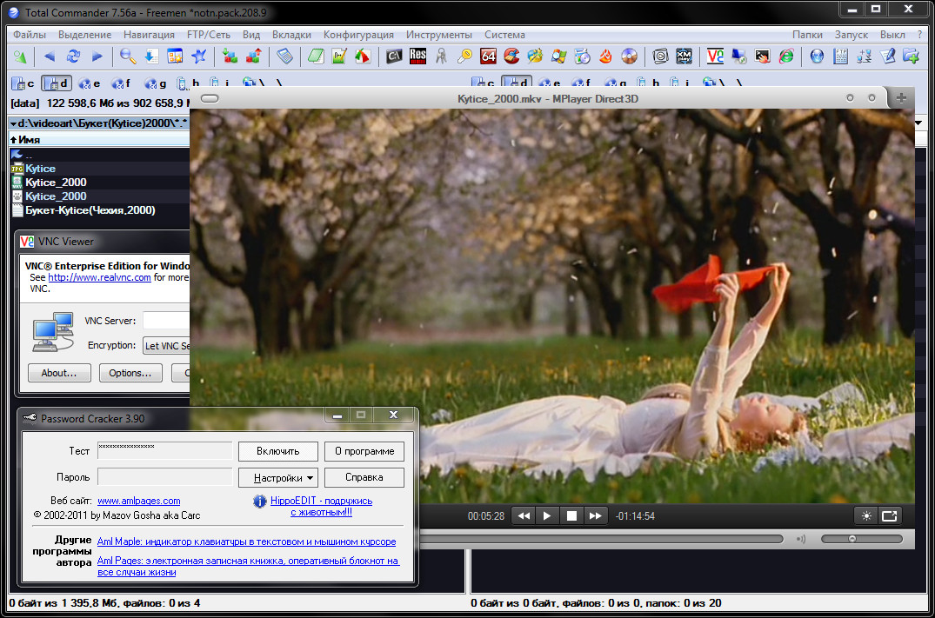Open the magnifier search tool in toolbar
The image size is (935, 618).
point(128,56)
